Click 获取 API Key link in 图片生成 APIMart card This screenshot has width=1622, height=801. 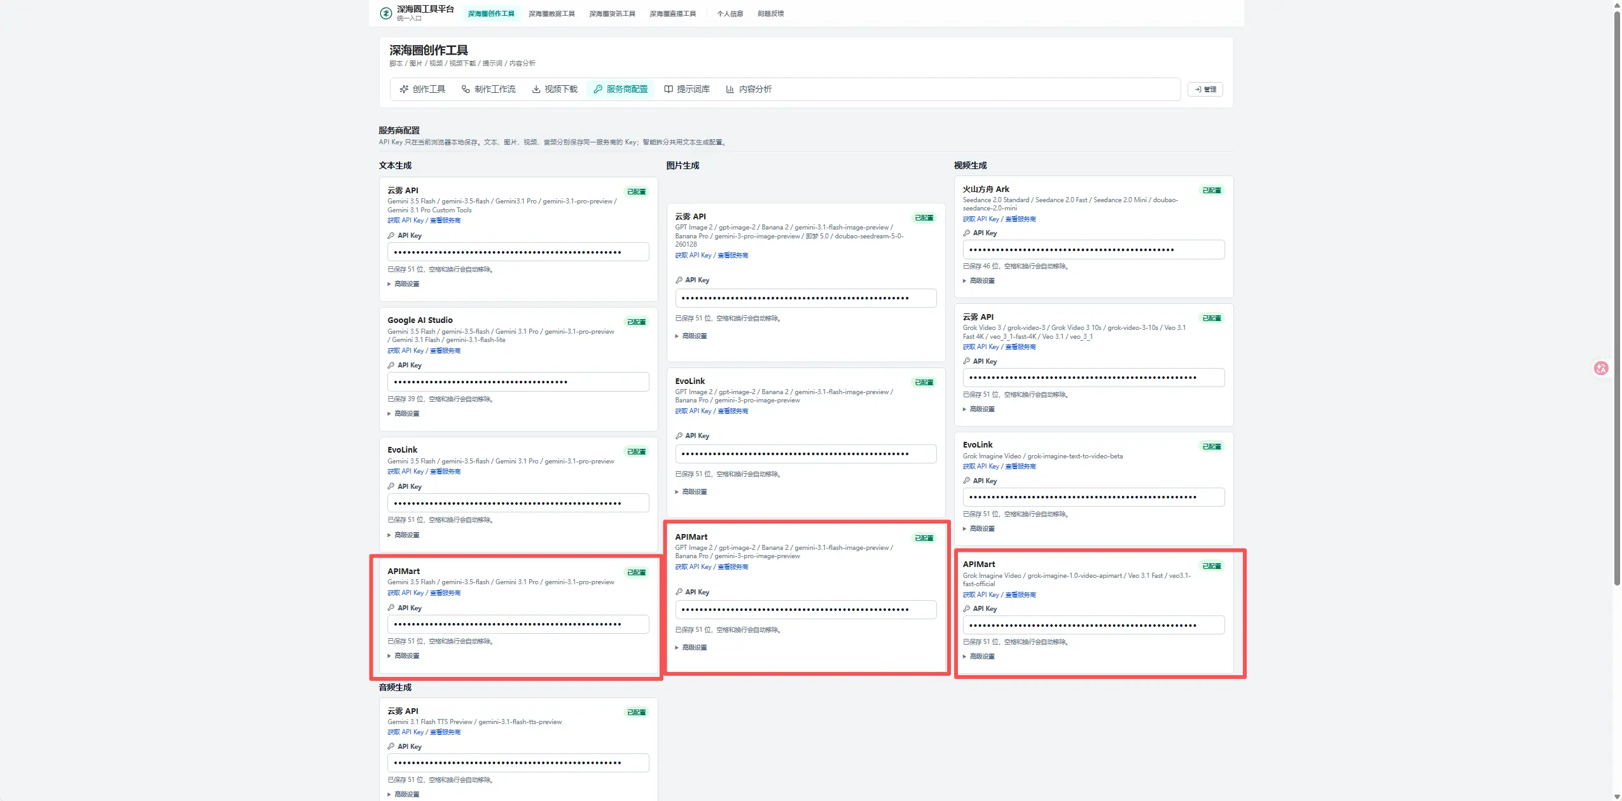tap(693, 567)
